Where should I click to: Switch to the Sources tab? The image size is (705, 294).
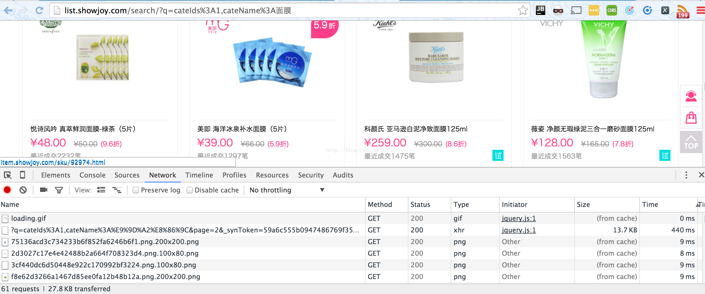pyautogui.click(x=127, y=175)
